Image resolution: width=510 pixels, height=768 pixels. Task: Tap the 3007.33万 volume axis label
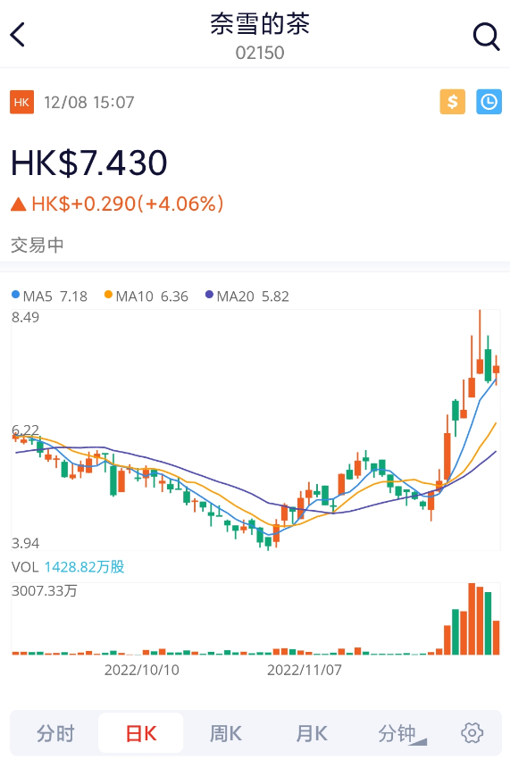point(44,590)
